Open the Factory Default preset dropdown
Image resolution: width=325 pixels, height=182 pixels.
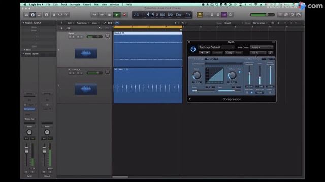coord(216,47)
